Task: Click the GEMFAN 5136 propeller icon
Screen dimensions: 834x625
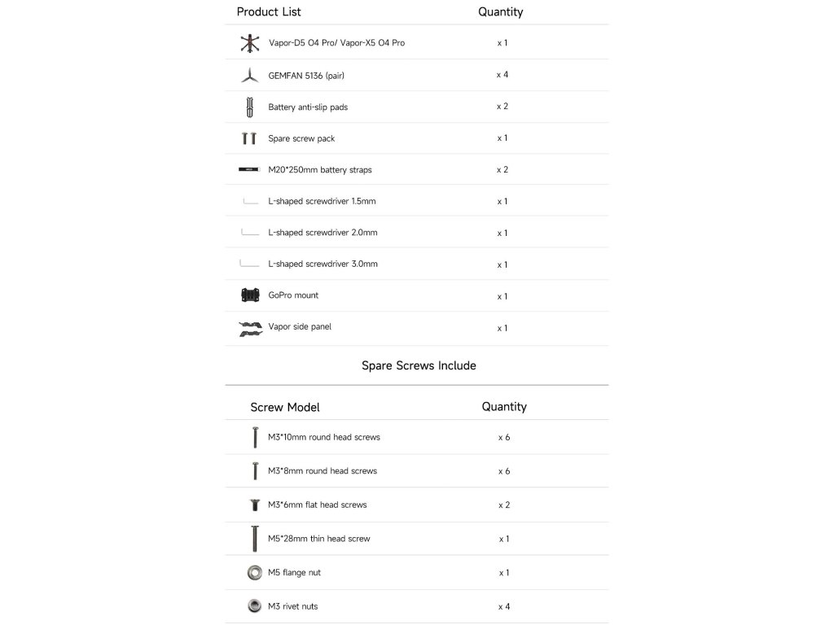Action: click(x=249, y=75)
